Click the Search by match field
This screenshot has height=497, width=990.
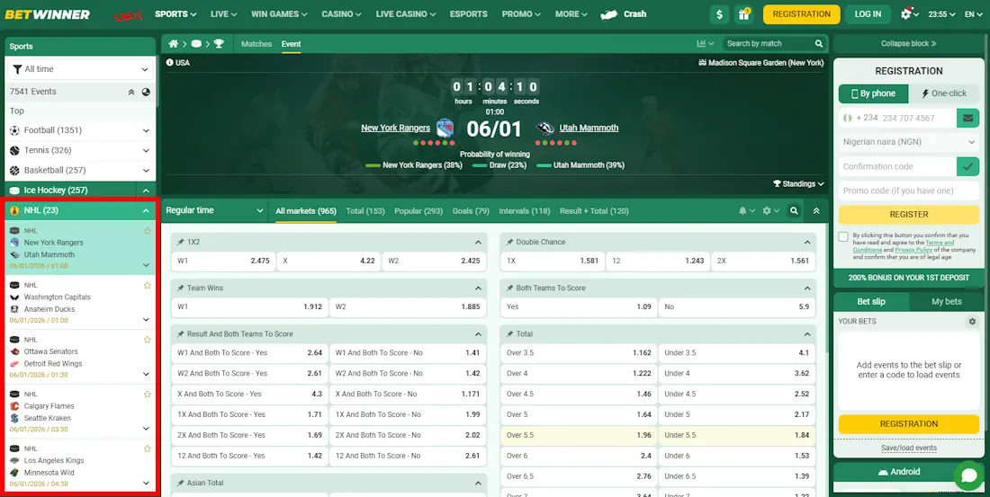767,43
